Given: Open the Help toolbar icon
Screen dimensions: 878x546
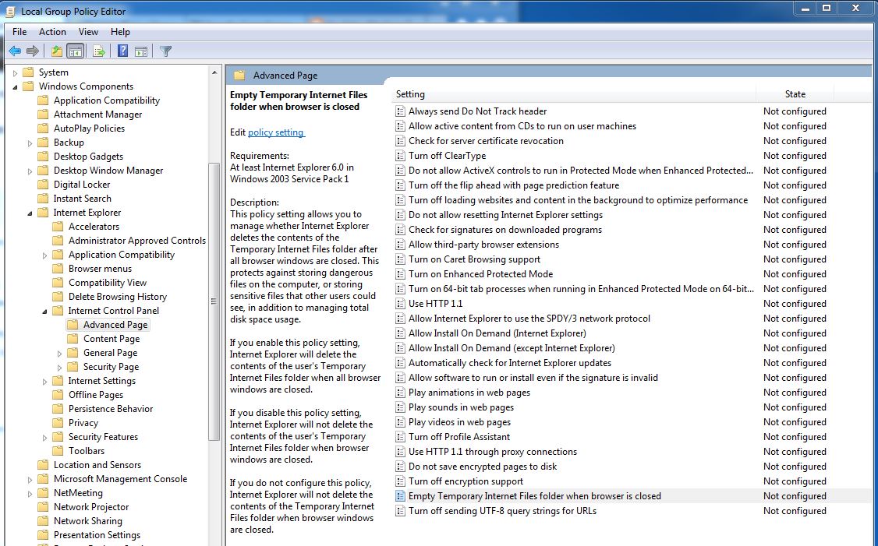Looking at the screenshot, I should (x=122, y=51).
